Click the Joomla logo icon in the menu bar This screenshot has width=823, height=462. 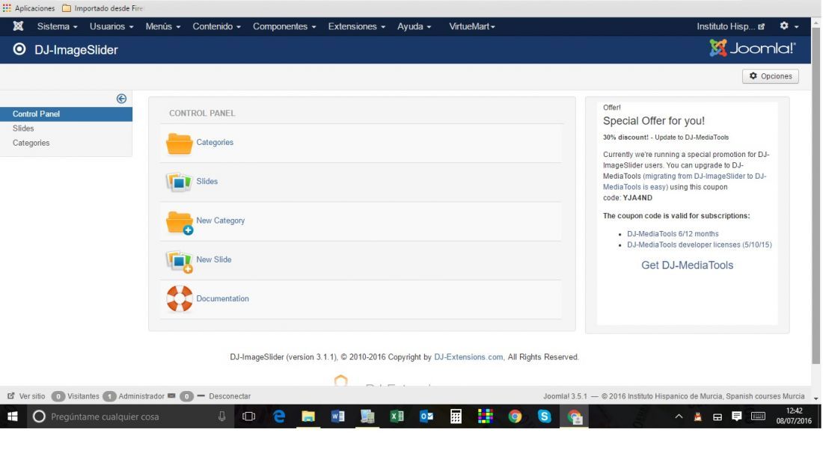click(19, 25)
